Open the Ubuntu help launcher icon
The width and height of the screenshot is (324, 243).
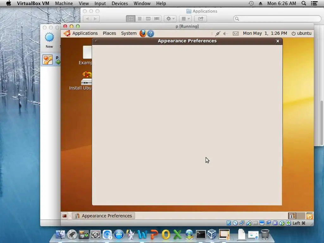(151, 34)
